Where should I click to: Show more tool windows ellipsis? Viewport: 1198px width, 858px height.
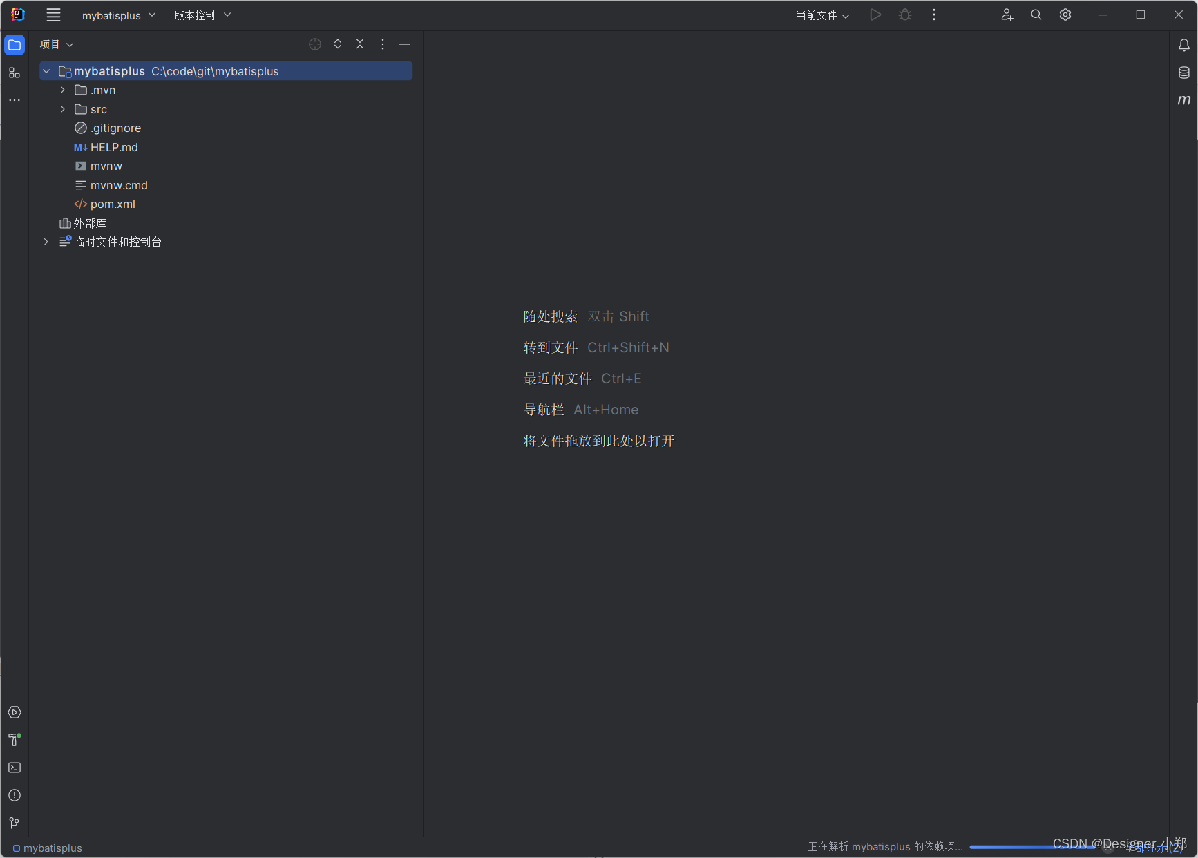click(15, 100)
